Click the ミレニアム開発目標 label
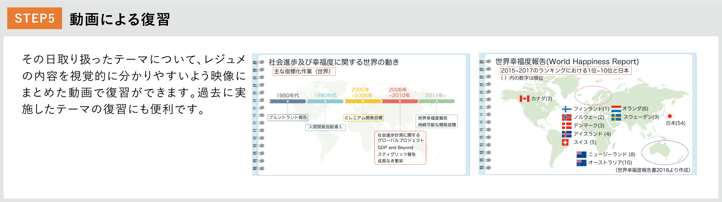Screen dimensions: 722x202 tap(363, 118)
